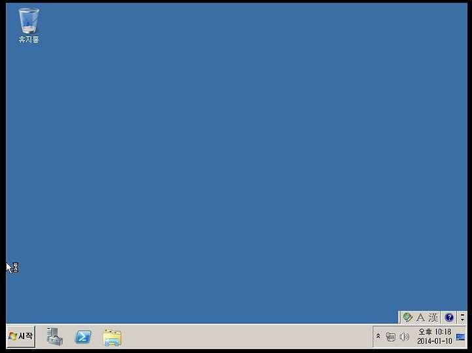Show hidden tray icons with chevron
This screenshot has width=472, height=353.
[x=378, y=336]
